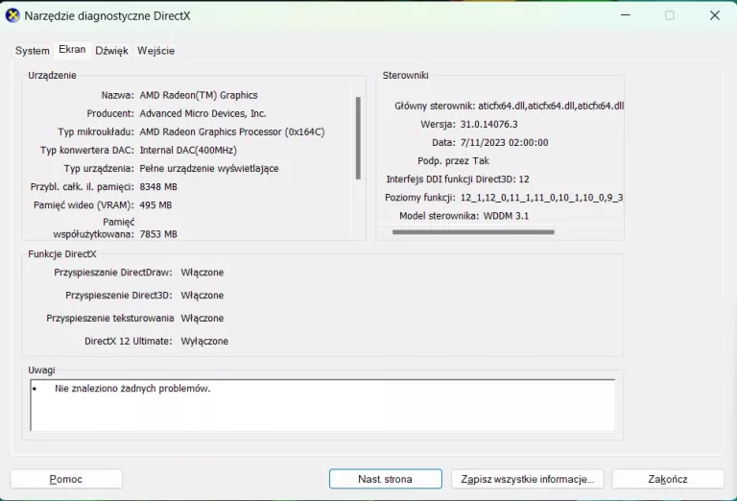Click the Nast. strona button
Screen dimensions: 737x501
click(385, 479)
